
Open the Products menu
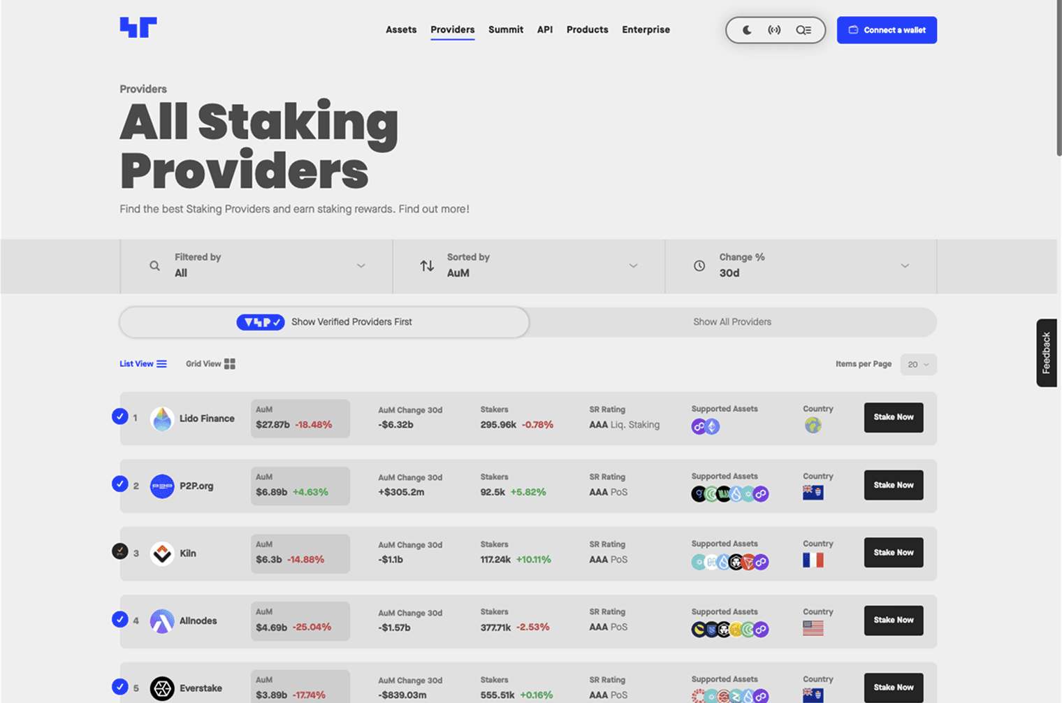588,29
